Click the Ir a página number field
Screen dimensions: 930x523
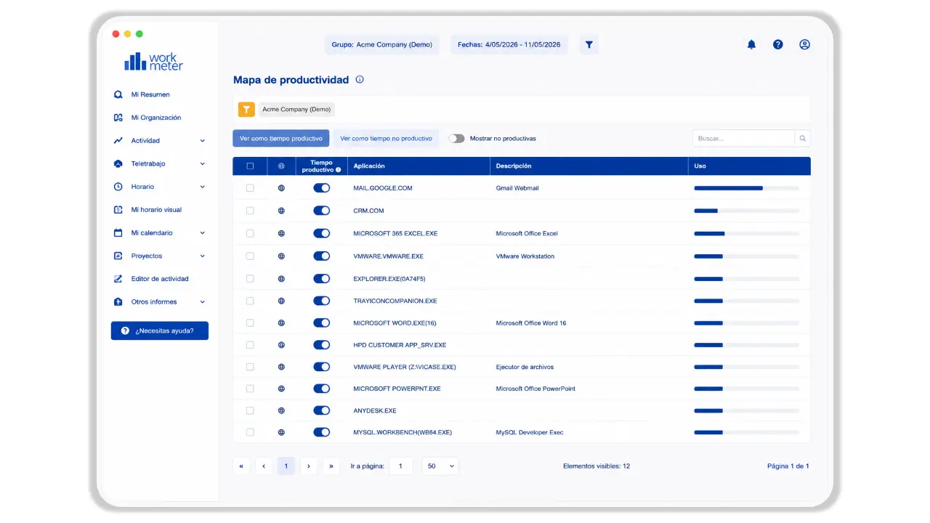[x=401, y=466]
